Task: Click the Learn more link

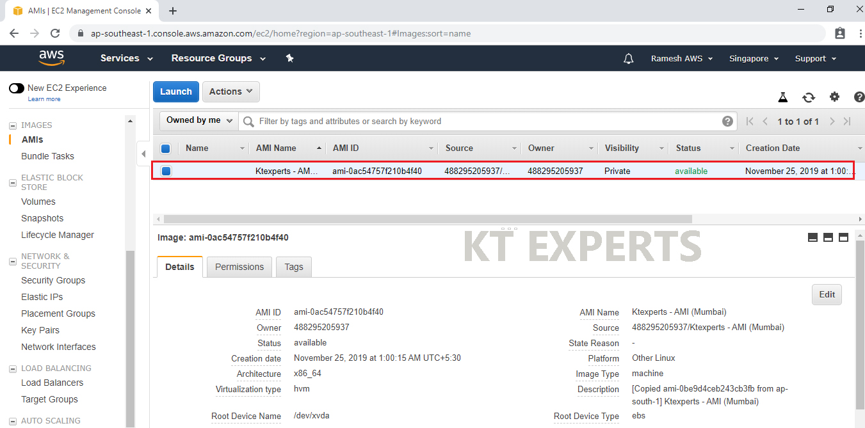Action: pos(44,99)
